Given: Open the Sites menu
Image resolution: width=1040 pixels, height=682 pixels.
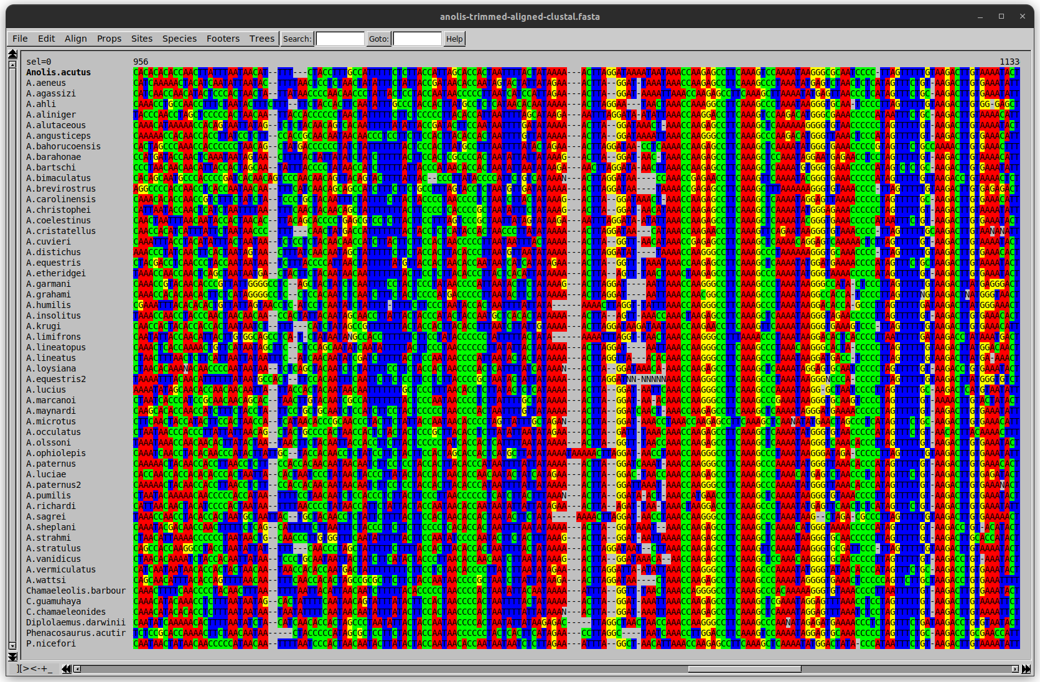Looking at the screenshot, I should [x=142, y=39].
